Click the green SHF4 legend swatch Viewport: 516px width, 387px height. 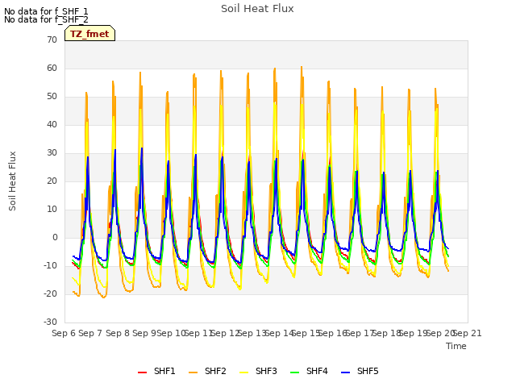(295, 372)
